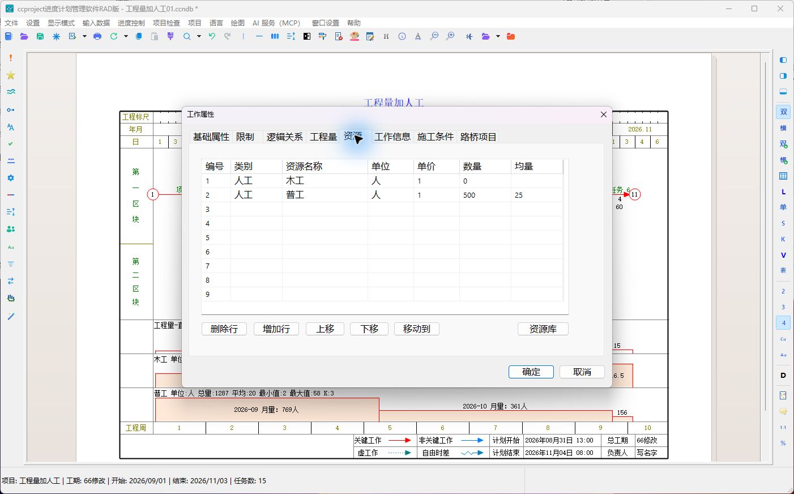Toggle the 横 view button in the right sidebar
Image resolution: width=794 pixels, height=494 pixels.
pos(783,128)
